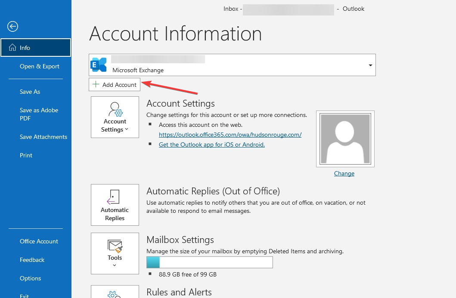Open the Open & Export menu item
The image size is (456, 298).
[40, 66]
